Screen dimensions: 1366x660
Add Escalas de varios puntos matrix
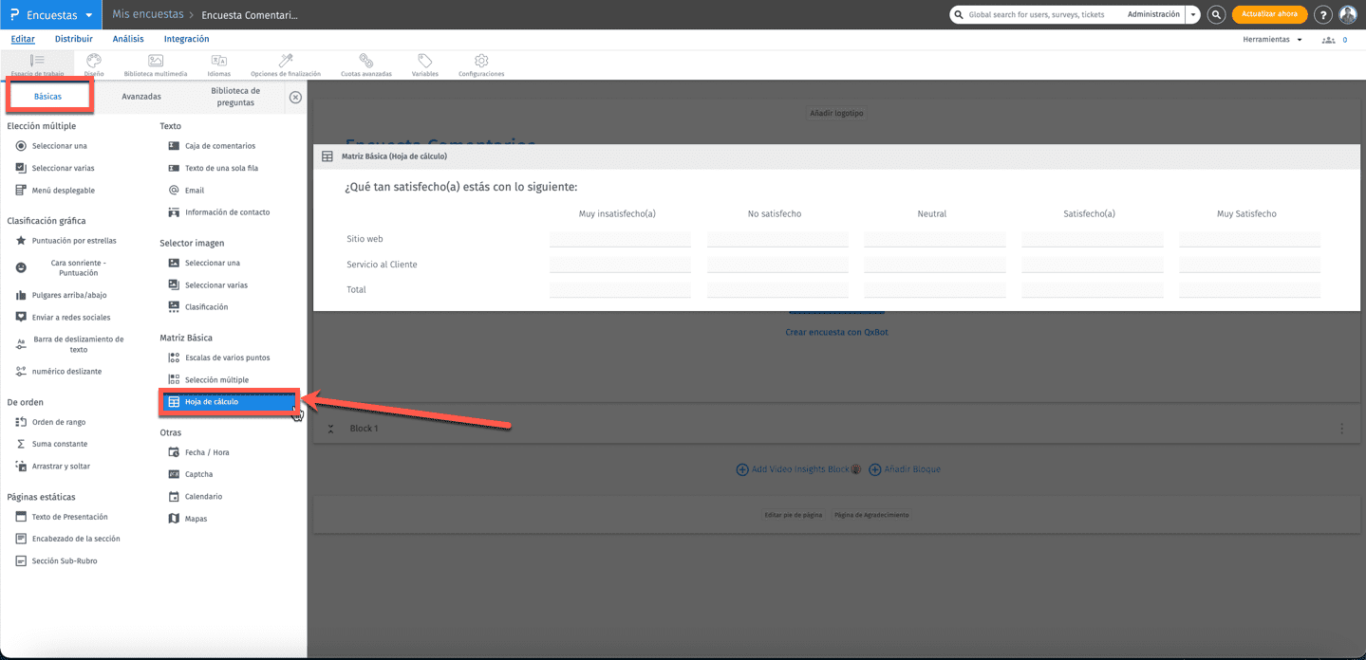[x=219, y=357]
